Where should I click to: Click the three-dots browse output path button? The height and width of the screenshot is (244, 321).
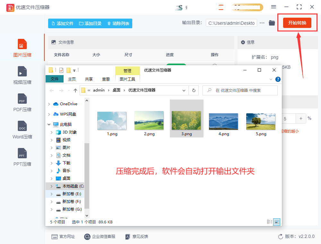(262, 23)
